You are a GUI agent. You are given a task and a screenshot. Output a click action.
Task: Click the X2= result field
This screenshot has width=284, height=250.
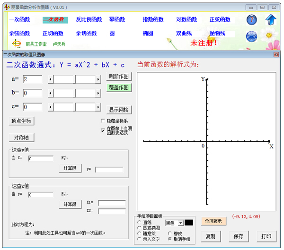click(112, 211)
